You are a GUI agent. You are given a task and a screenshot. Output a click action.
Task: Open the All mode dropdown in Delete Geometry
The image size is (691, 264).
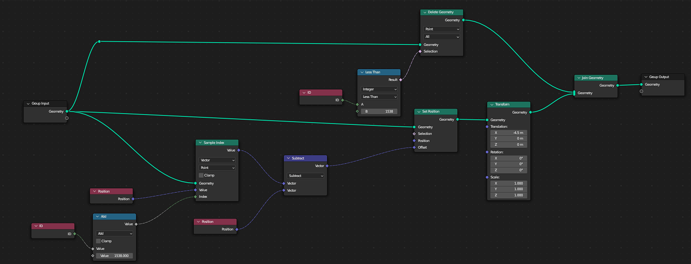442,36
